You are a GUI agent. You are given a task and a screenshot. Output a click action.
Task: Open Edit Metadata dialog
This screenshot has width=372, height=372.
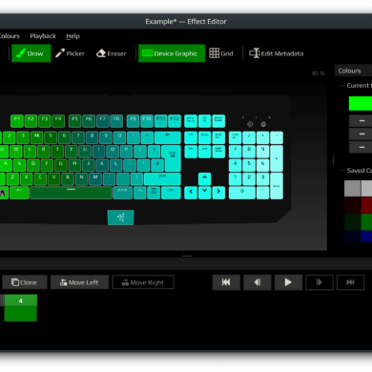click(x=277, y=53)
